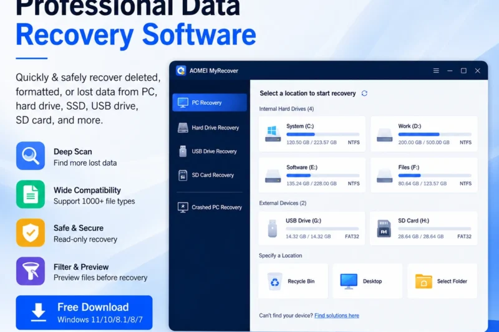The width and height of the screenshot is (499, 332).
Task: Click the download arrow icon
Action: (x=39, y=313)
